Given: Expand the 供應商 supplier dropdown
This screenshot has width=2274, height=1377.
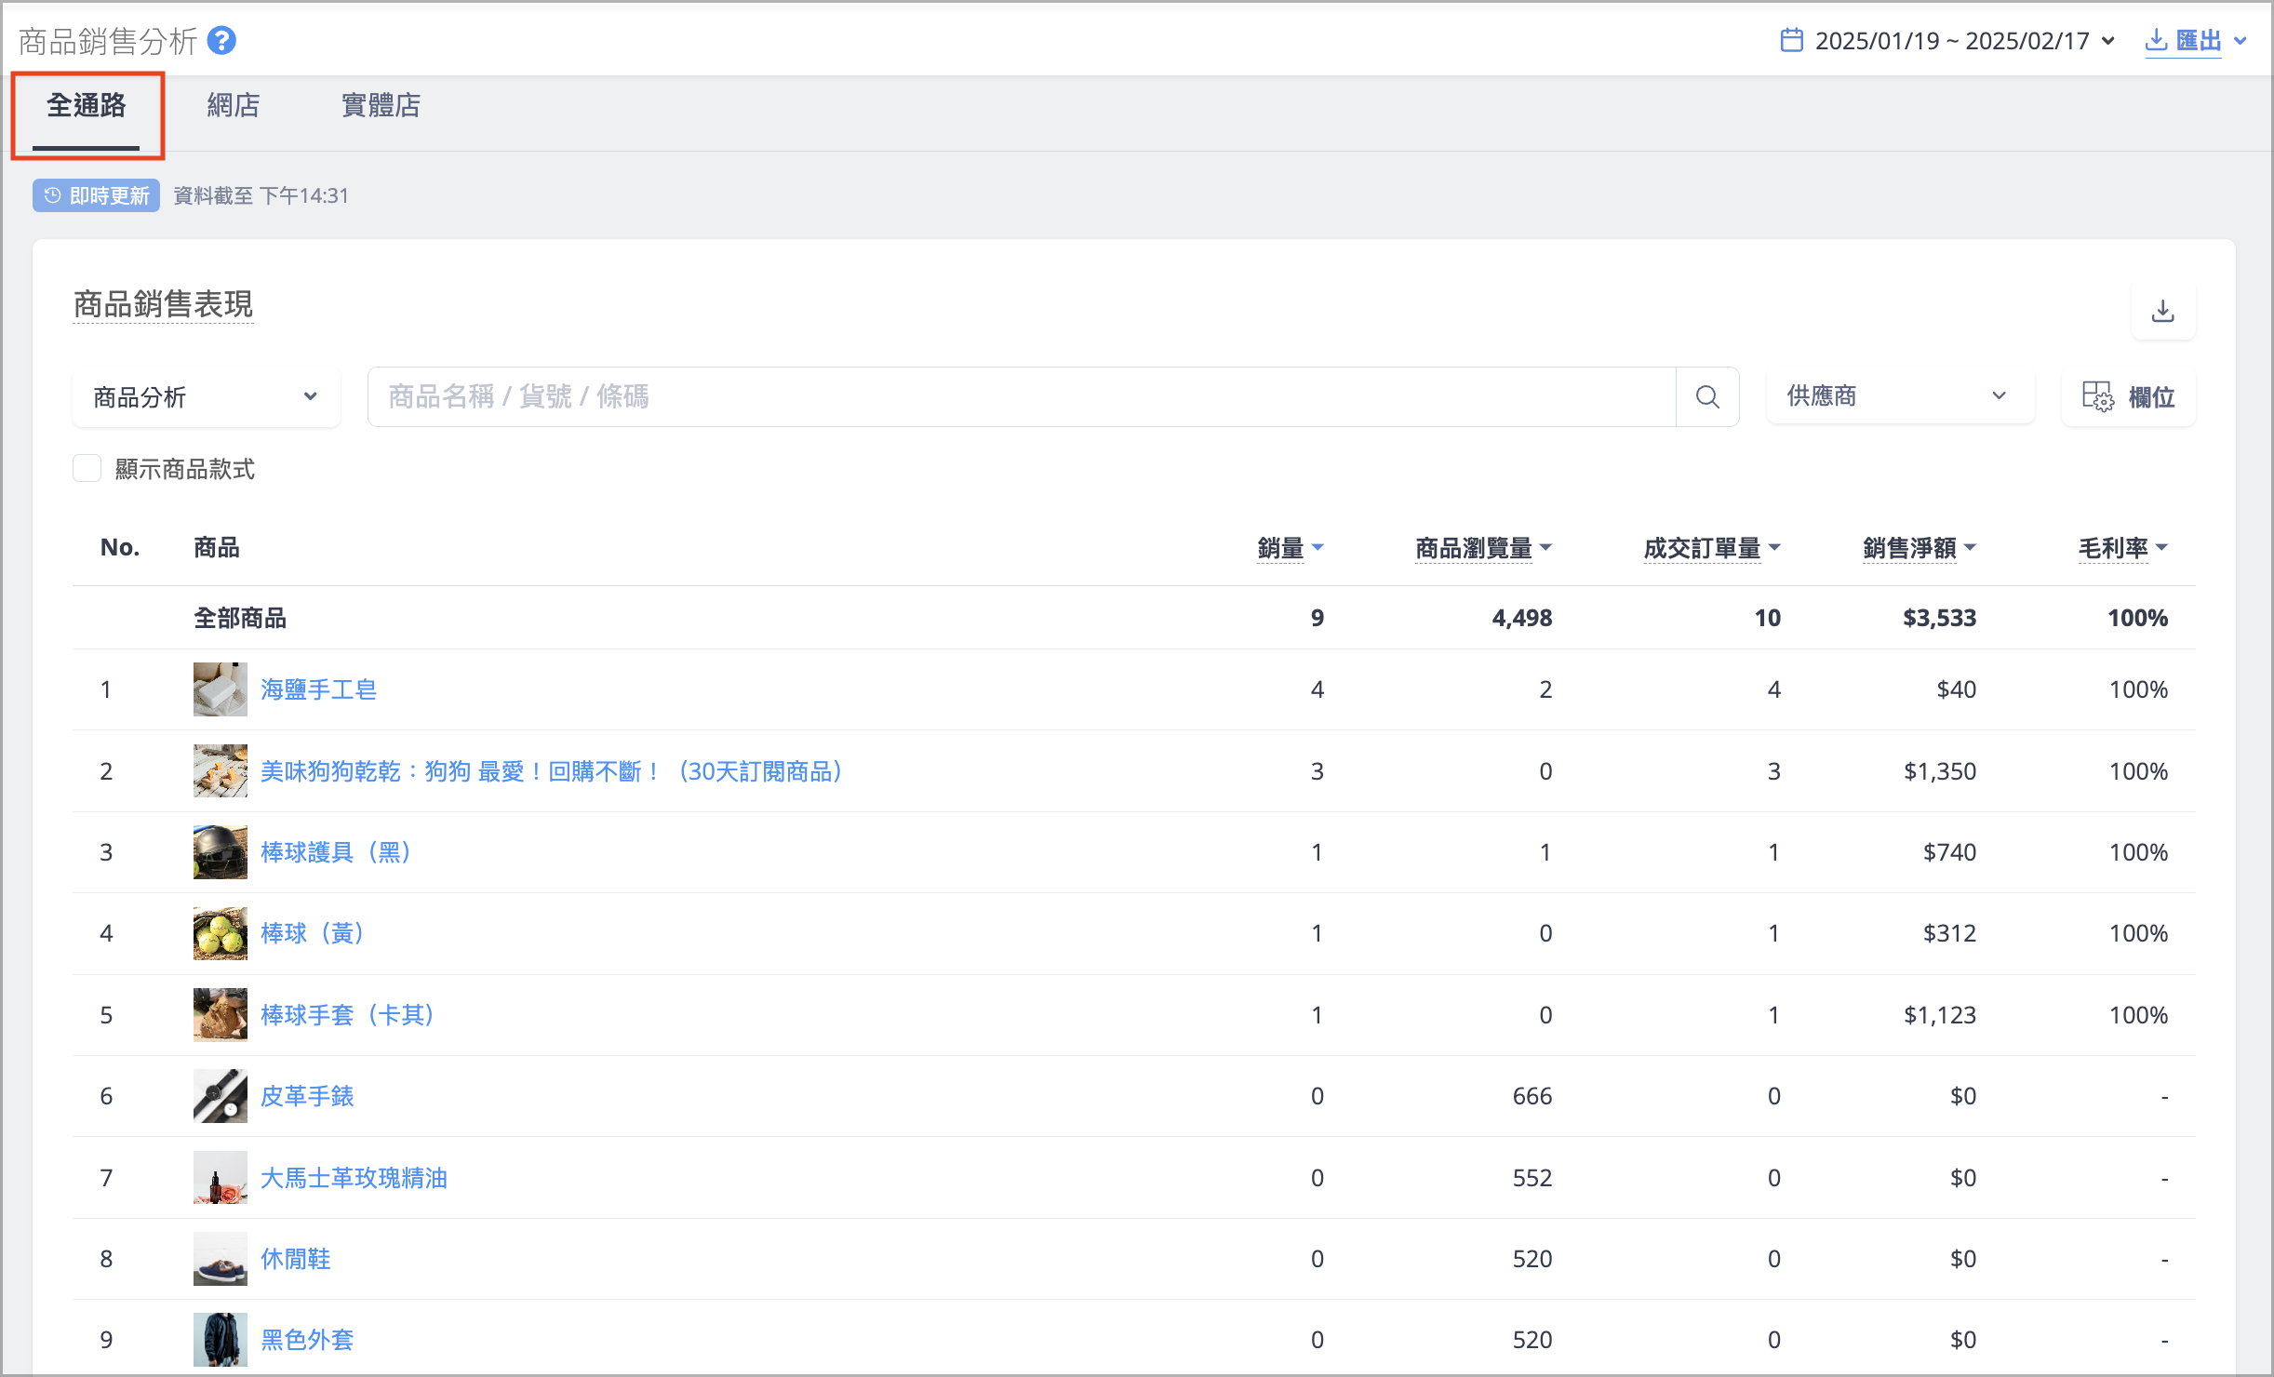Looking at the screenshot, I should click(1898, 396).
